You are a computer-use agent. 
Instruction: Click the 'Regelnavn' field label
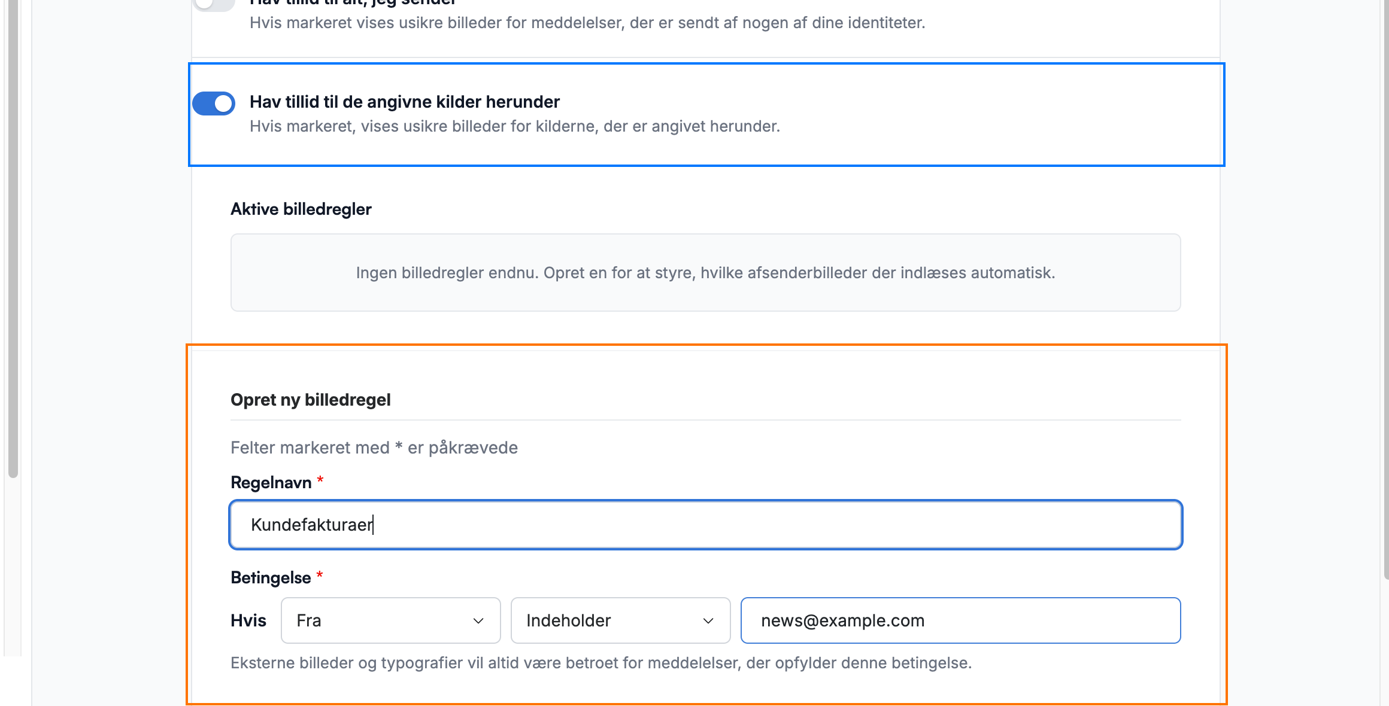tap(271, 482)
